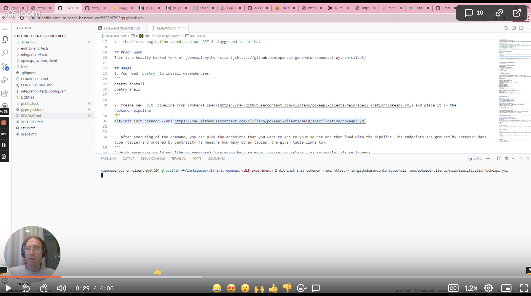
Task: Switch to the data_ browser tab
Action: [x=96, y=8]
